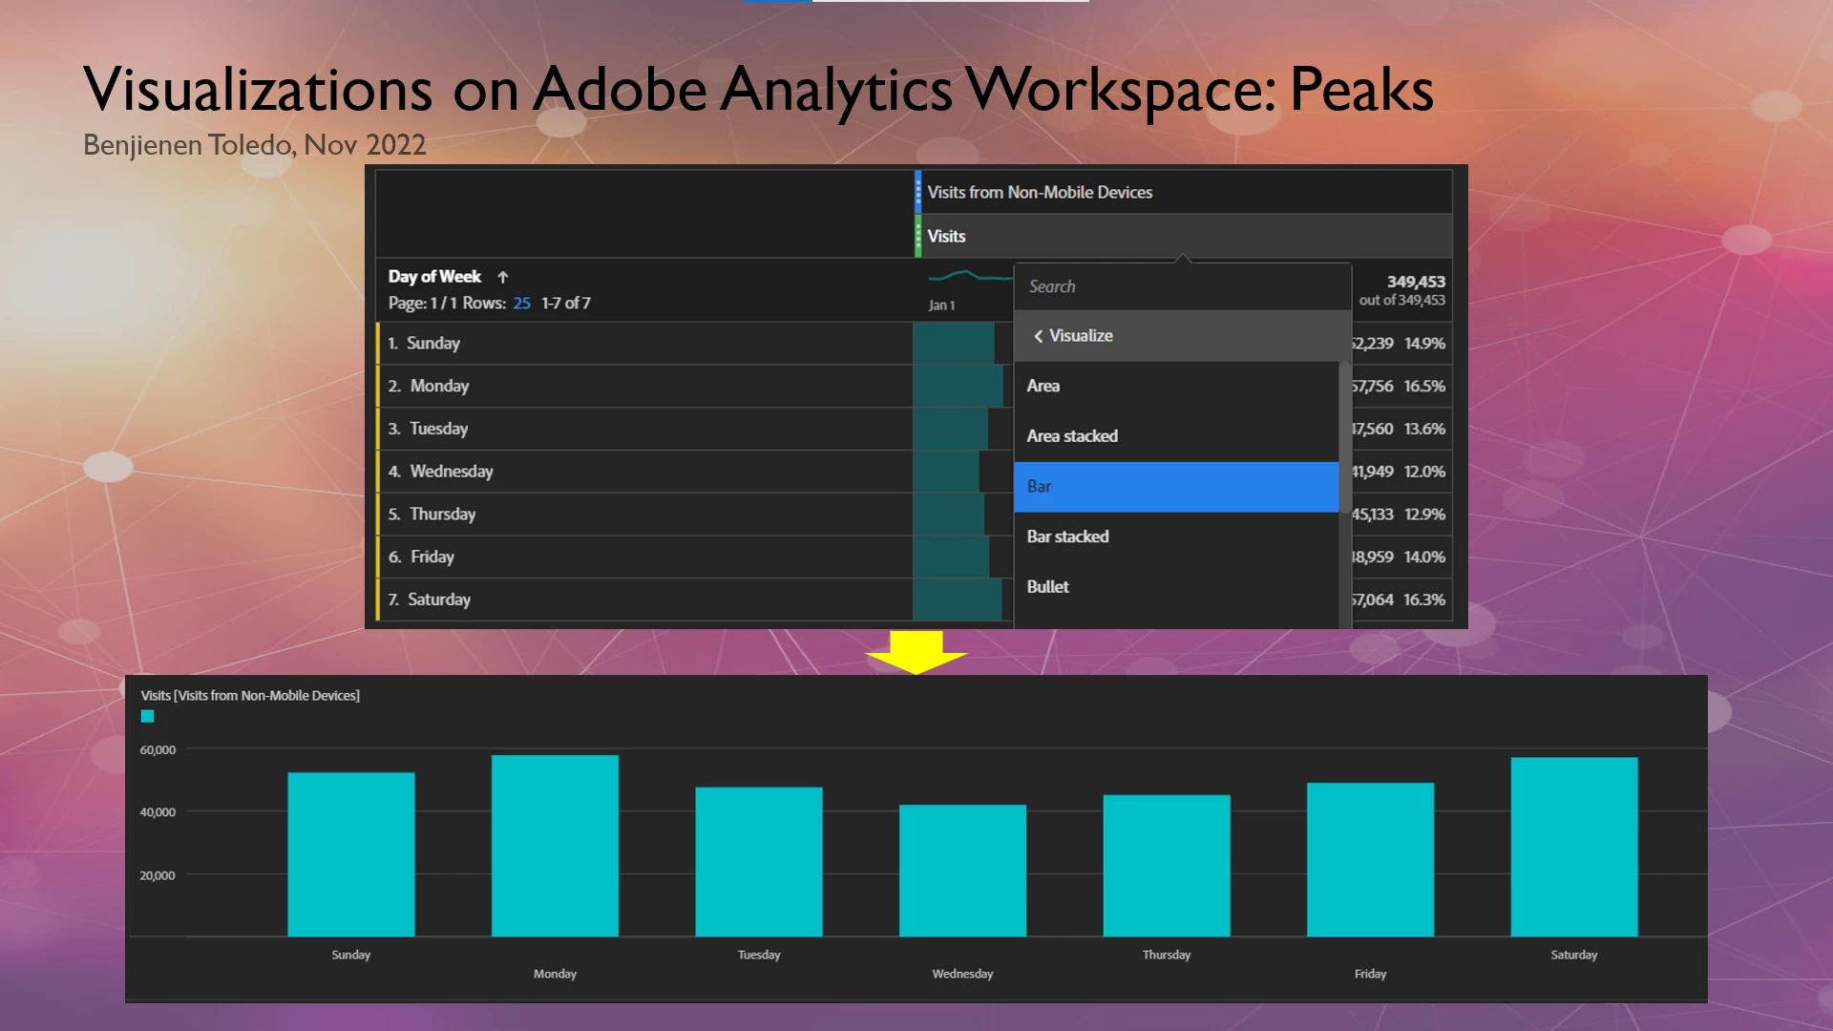This screenshot has height=1031, width=1833.
Task: Click the Saturday bar in chart
Action: tap(1573, 846)
